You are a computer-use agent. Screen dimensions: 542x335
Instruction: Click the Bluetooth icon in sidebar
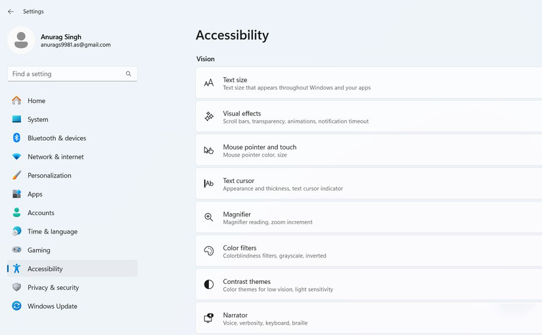click(x=16, y=138)
